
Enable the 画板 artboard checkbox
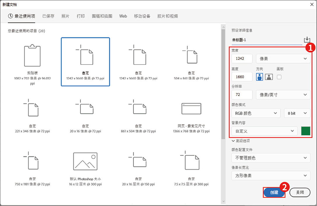(x=279, y=77)
